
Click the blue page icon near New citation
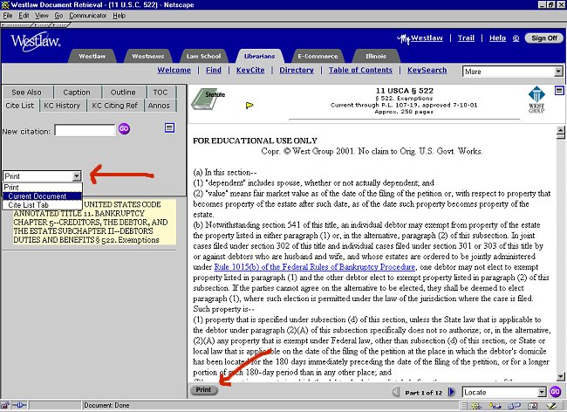(169, 127)
